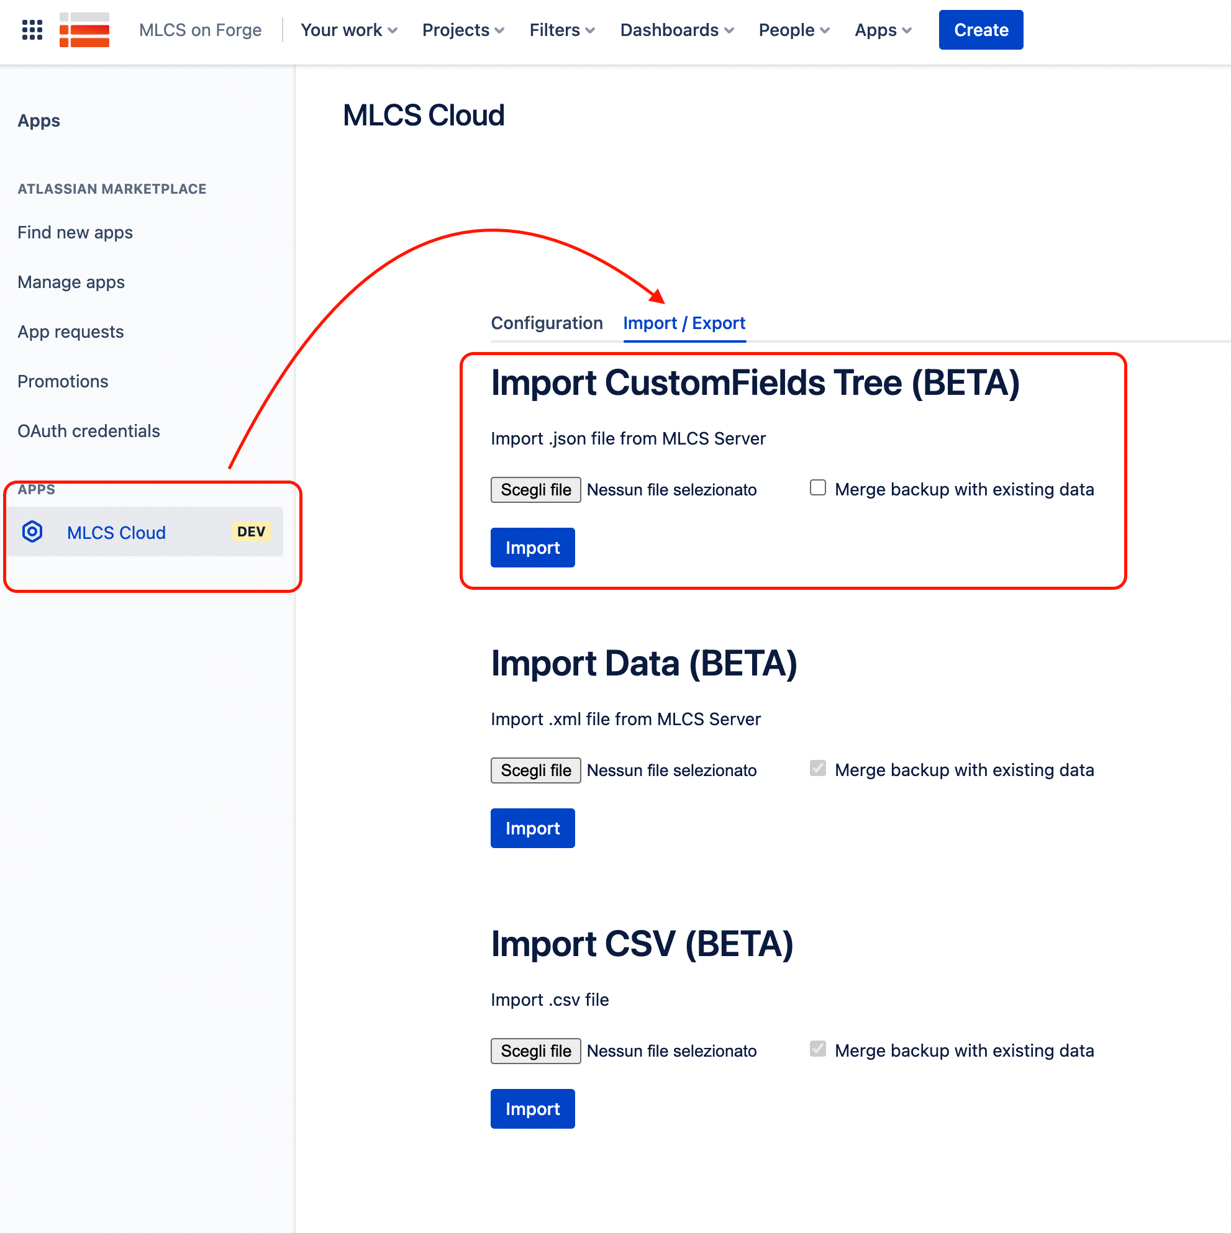Expand the Projects dropdown menu
This screenshot has width=1231, height=1233.
point(463,30)
